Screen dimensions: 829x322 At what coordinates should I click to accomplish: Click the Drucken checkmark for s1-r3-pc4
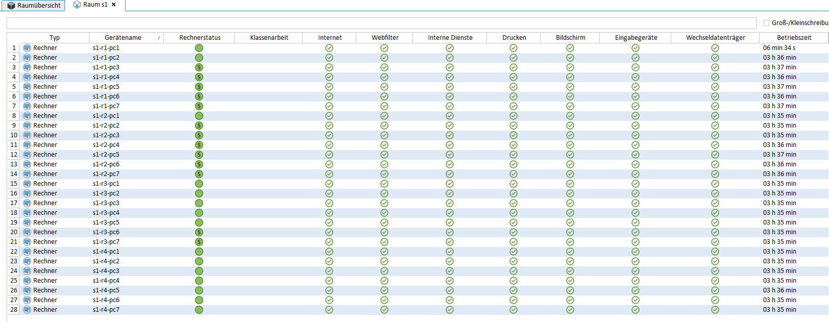[x=514, y=213]
